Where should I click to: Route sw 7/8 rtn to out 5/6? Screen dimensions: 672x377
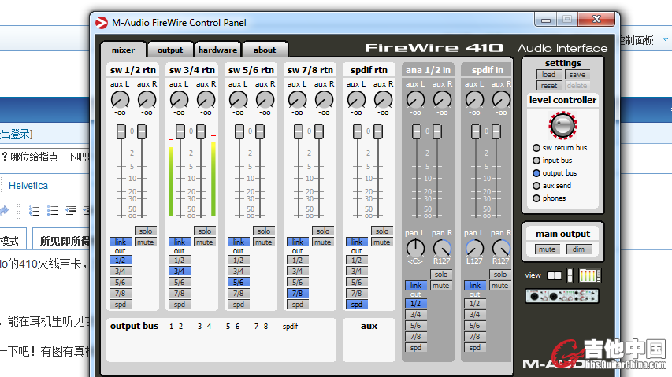pos(298,283)
